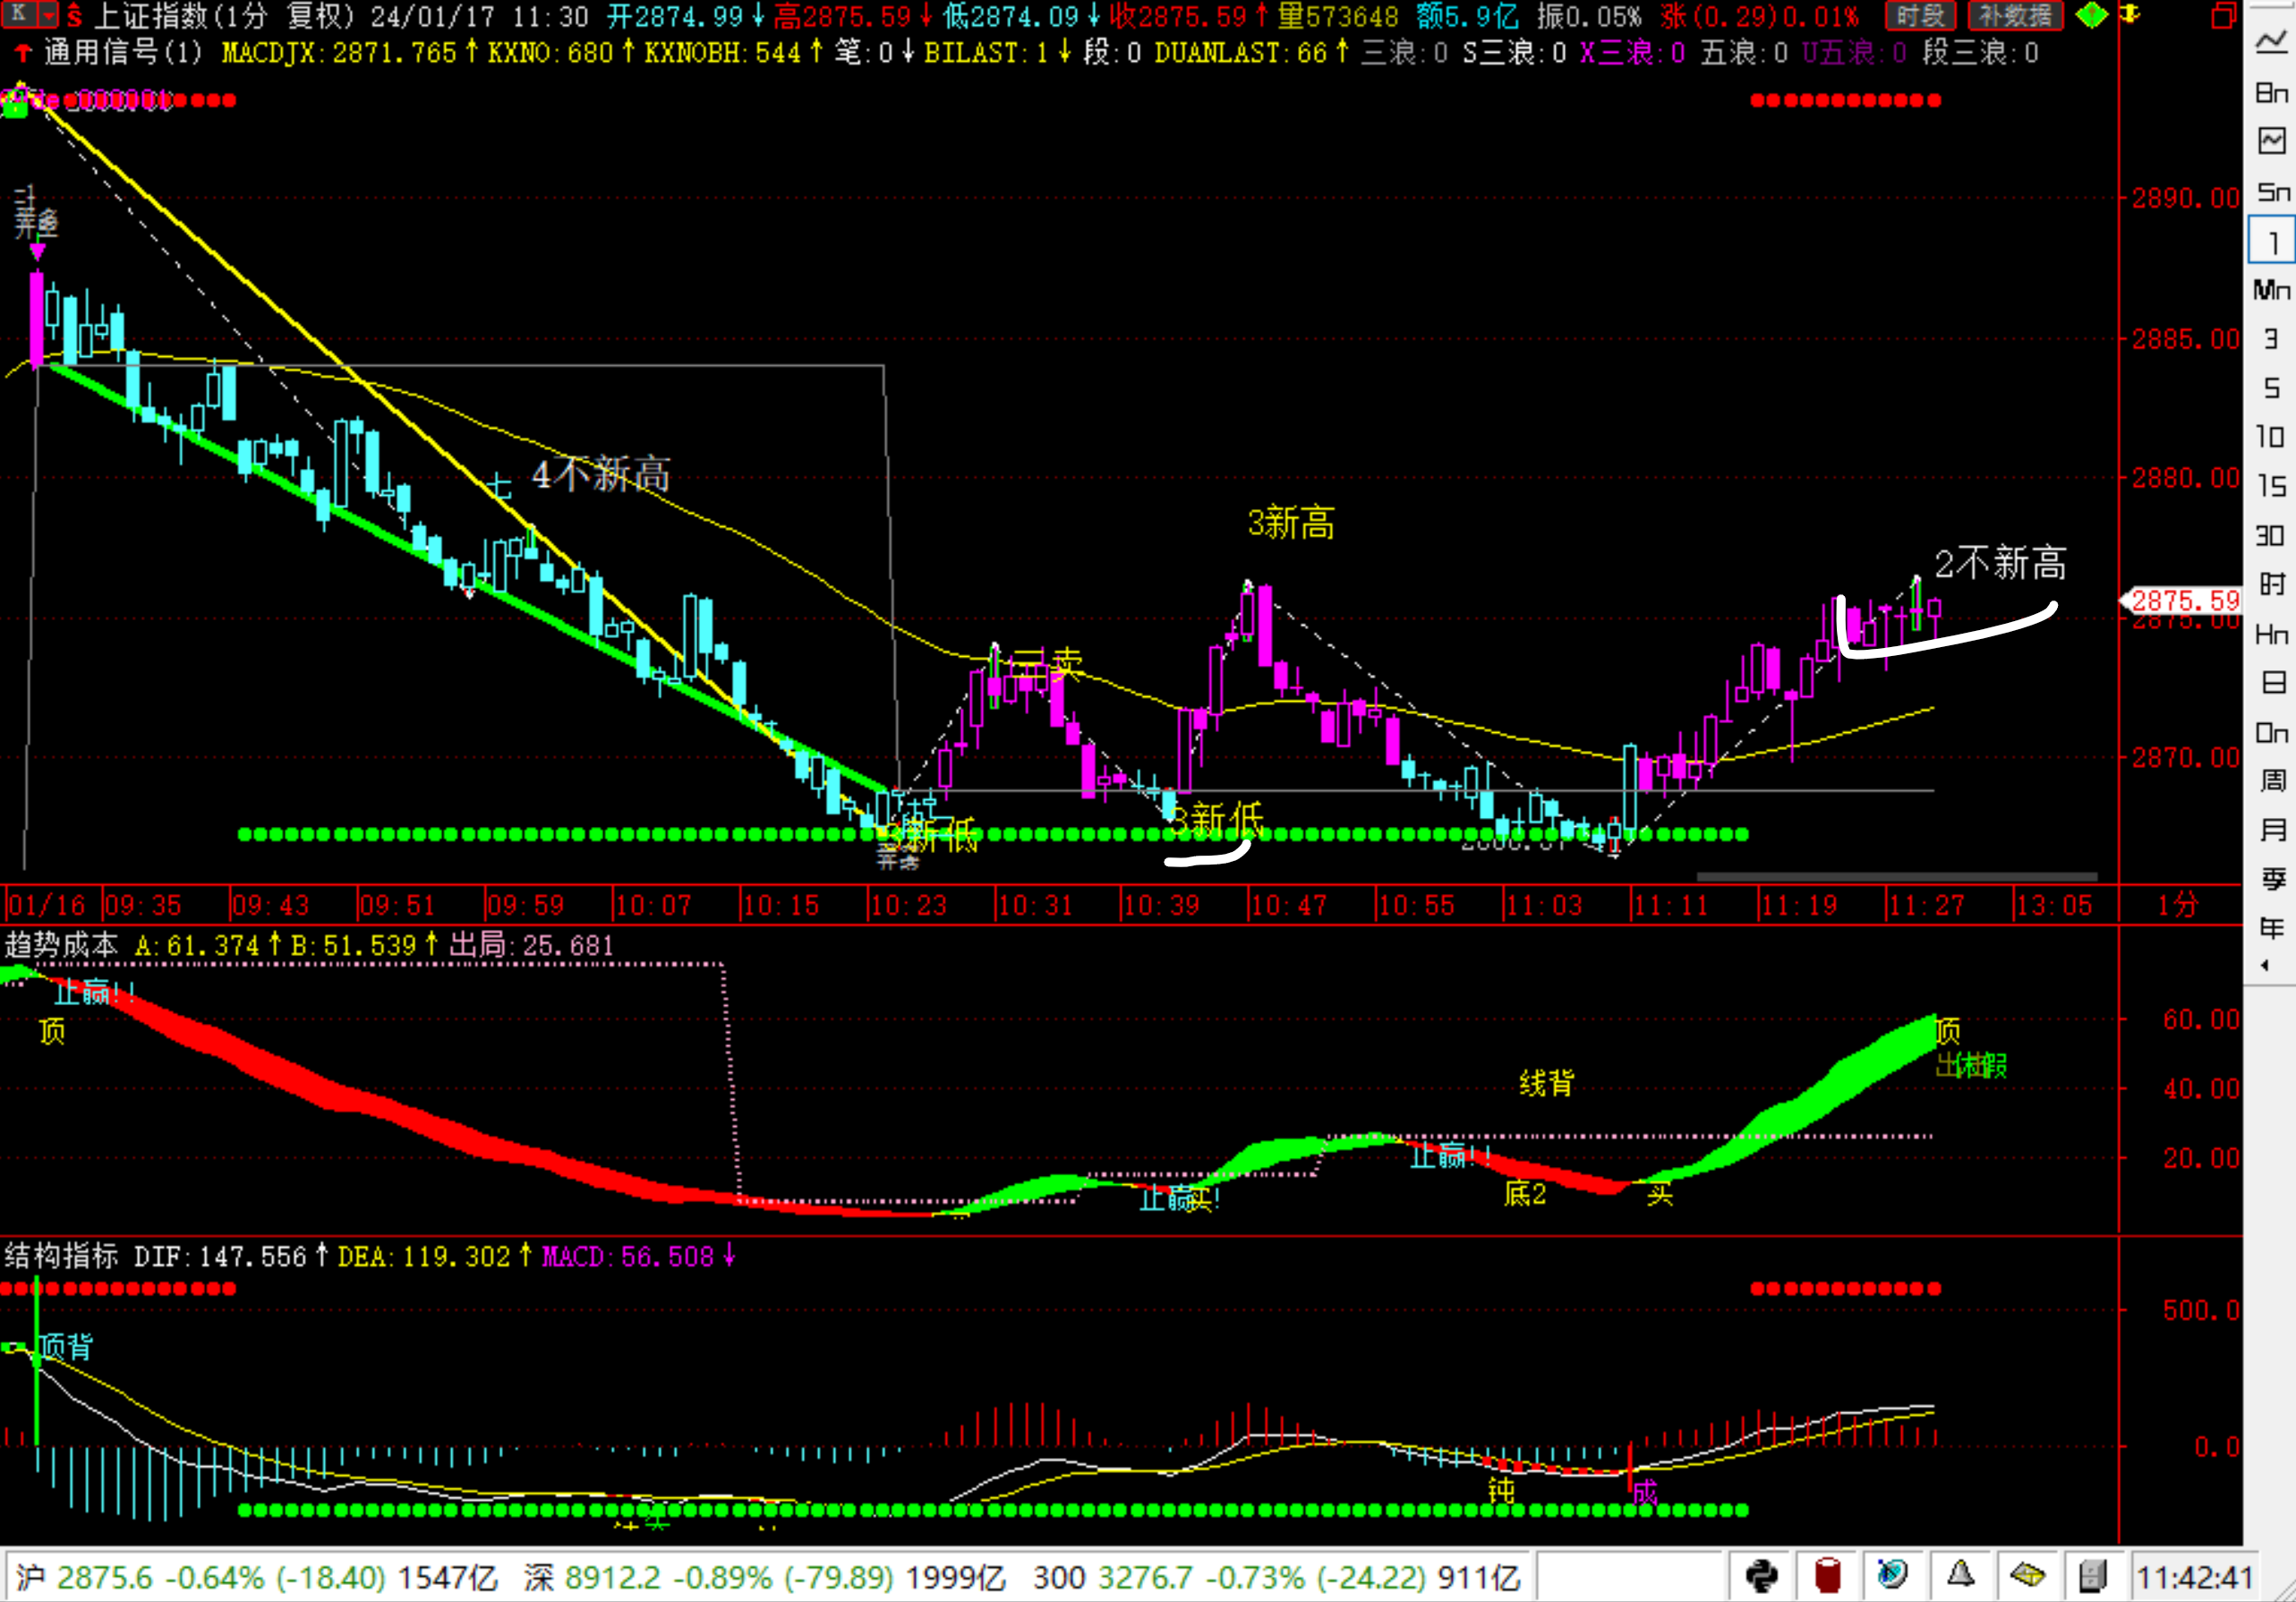Screen dimensions: 2296x1602
Task: Click the red restore-window icon above price axis
Action: [2223, 16]
